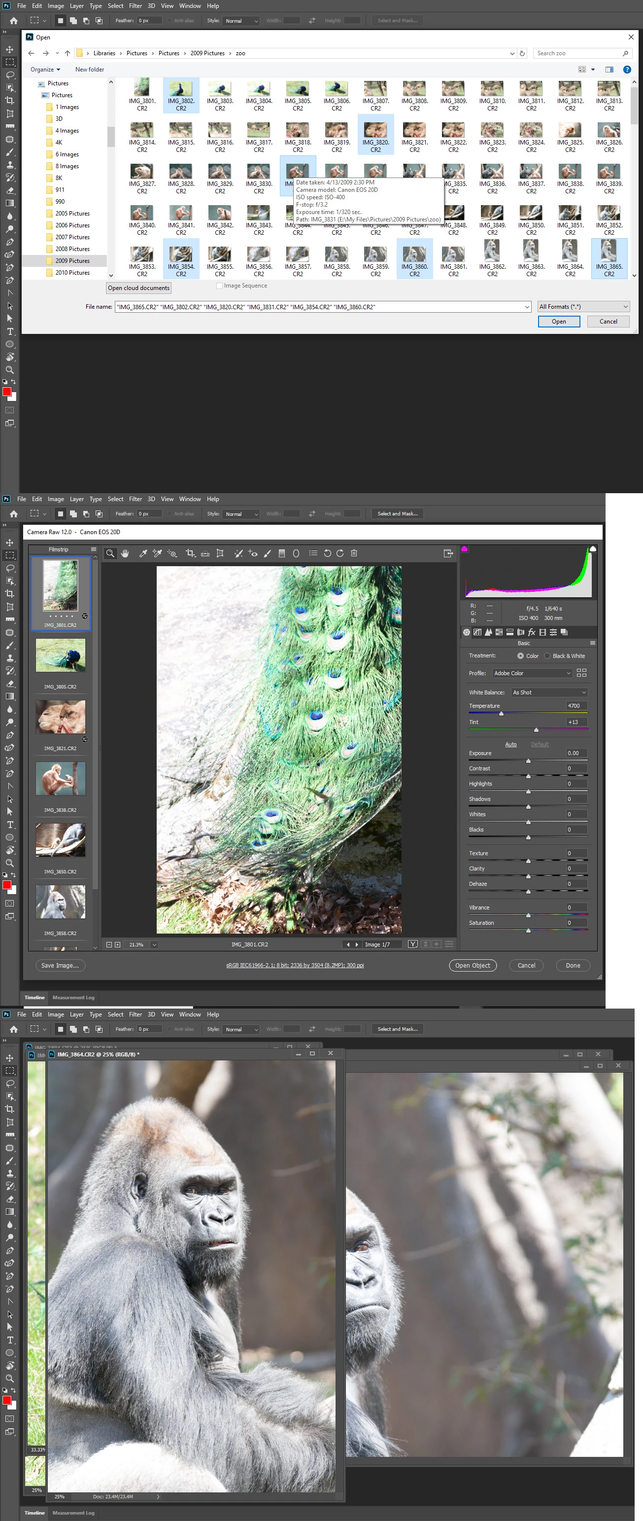
Task: Open the Profile Adobe Color dropdown
Action: coord(533,673)
